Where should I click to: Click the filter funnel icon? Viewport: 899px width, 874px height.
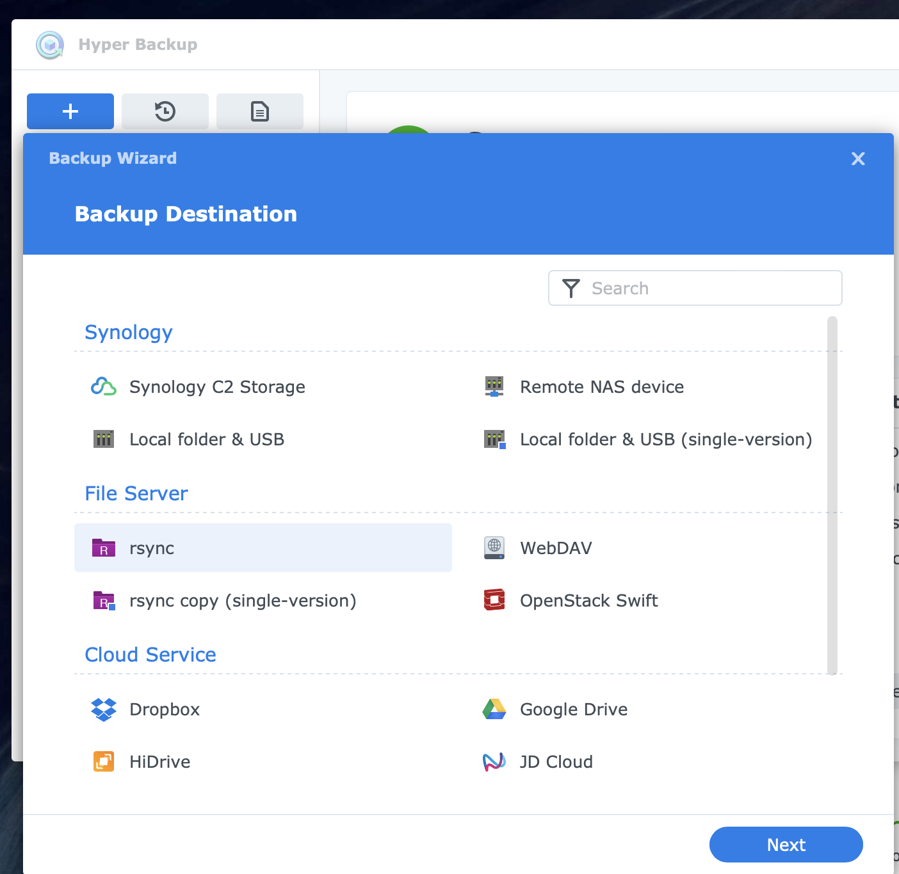point(571,289)
